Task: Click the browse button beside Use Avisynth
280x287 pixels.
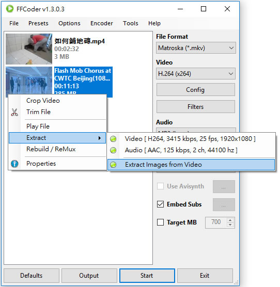Action: tap(224, 186)
